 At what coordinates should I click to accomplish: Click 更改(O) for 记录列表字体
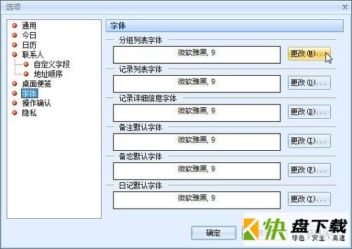pyautogui.click(x=309, y=83)
